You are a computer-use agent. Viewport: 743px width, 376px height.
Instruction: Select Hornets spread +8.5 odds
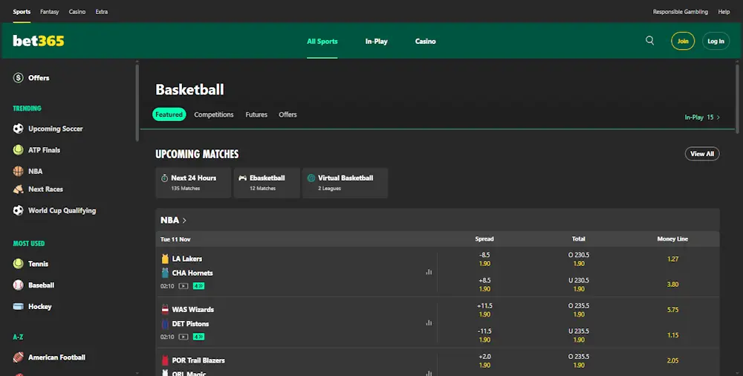(x=484, y=285)
